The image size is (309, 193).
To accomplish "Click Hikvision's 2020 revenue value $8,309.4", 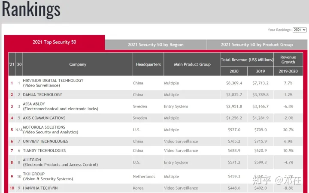I will click(234, 83).
